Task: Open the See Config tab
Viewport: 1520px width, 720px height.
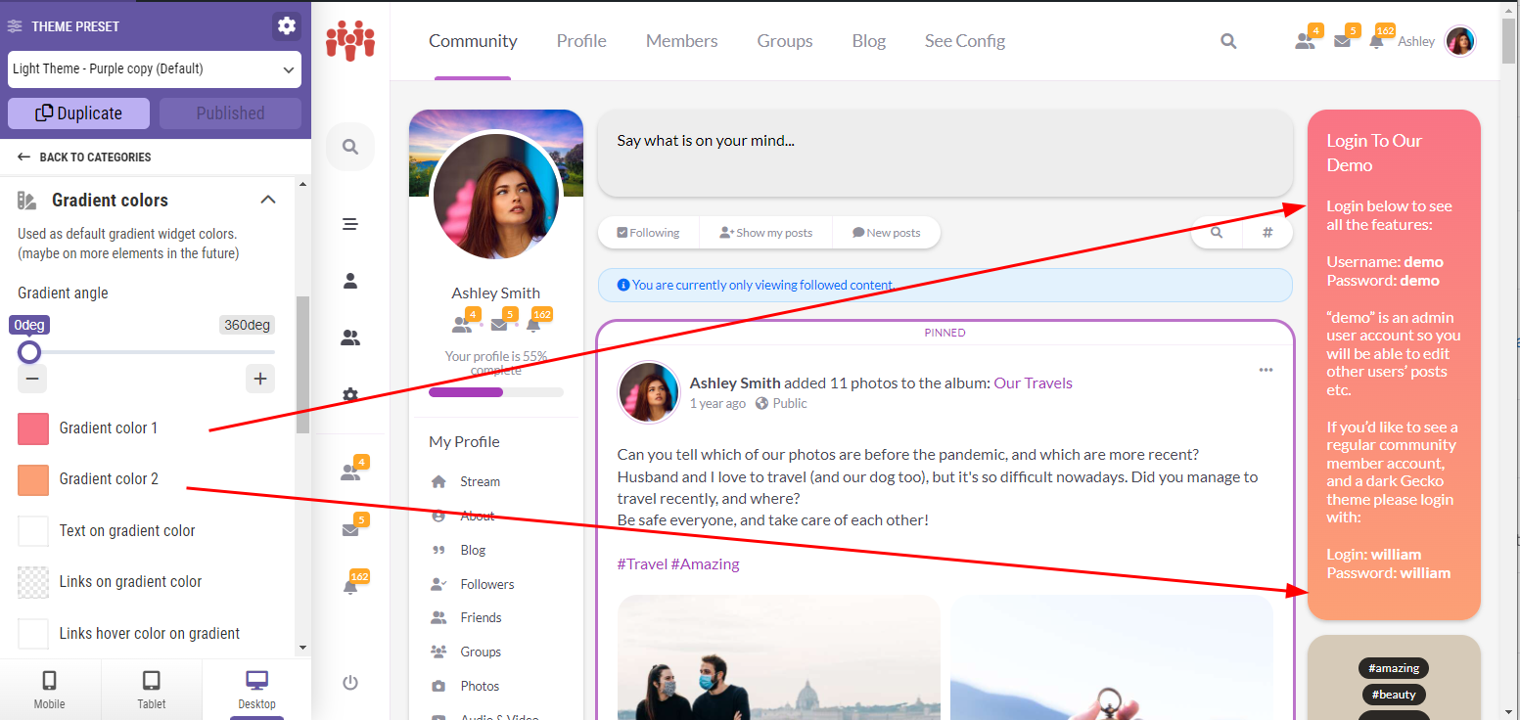Action: click(965, 41)
